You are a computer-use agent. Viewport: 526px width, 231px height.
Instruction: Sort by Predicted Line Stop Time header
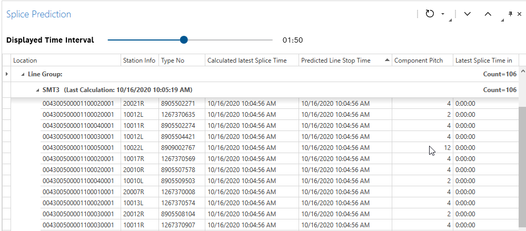tap(345, 61)
